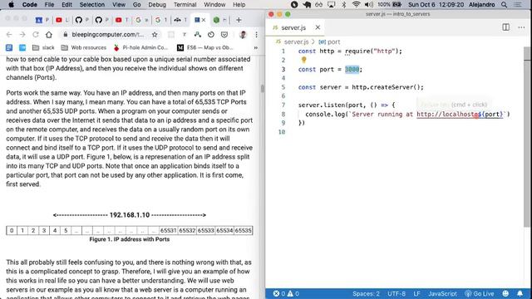Image resolution: width=532 pixels, height=299 pixels.
Task: Open the Selection menu
Action: tap(92, 4)
